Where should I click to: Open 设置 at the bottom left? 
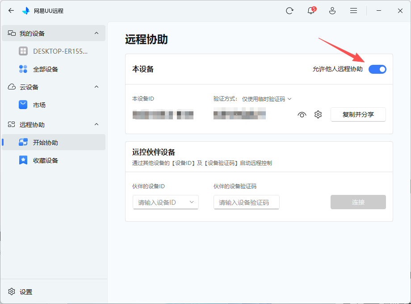(21, 291)
